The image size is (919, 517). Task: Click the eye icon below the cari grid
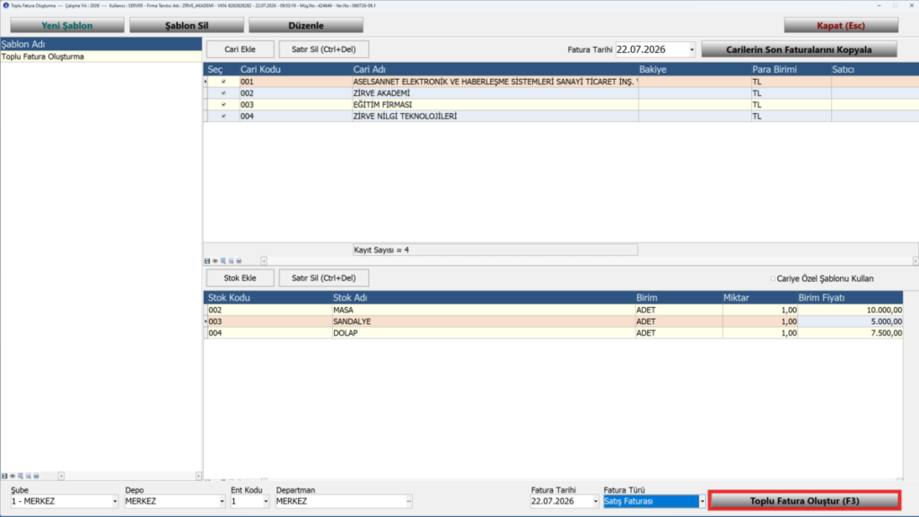click(215, 261)
